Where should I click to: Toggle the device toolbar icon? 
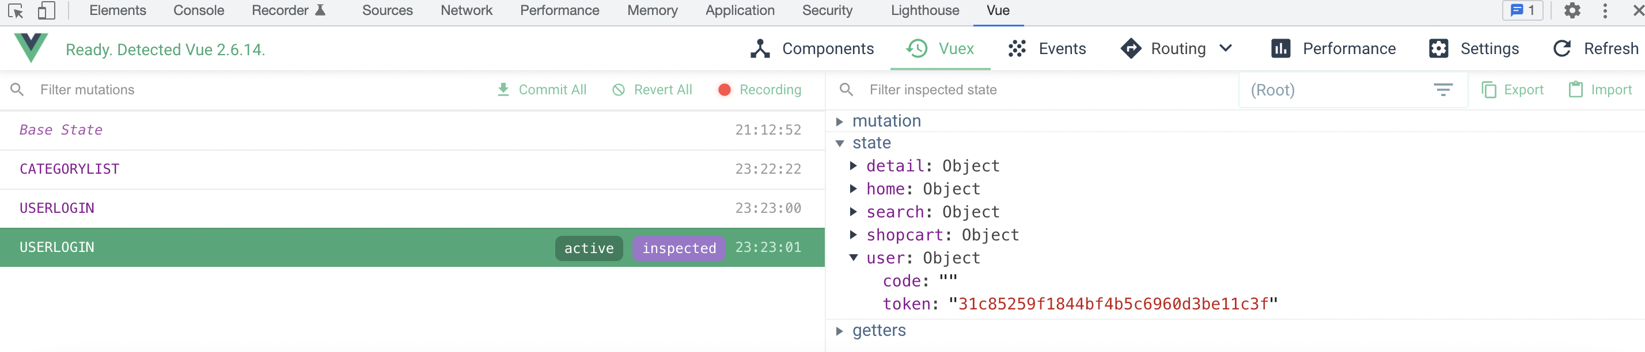click(46, 11)
